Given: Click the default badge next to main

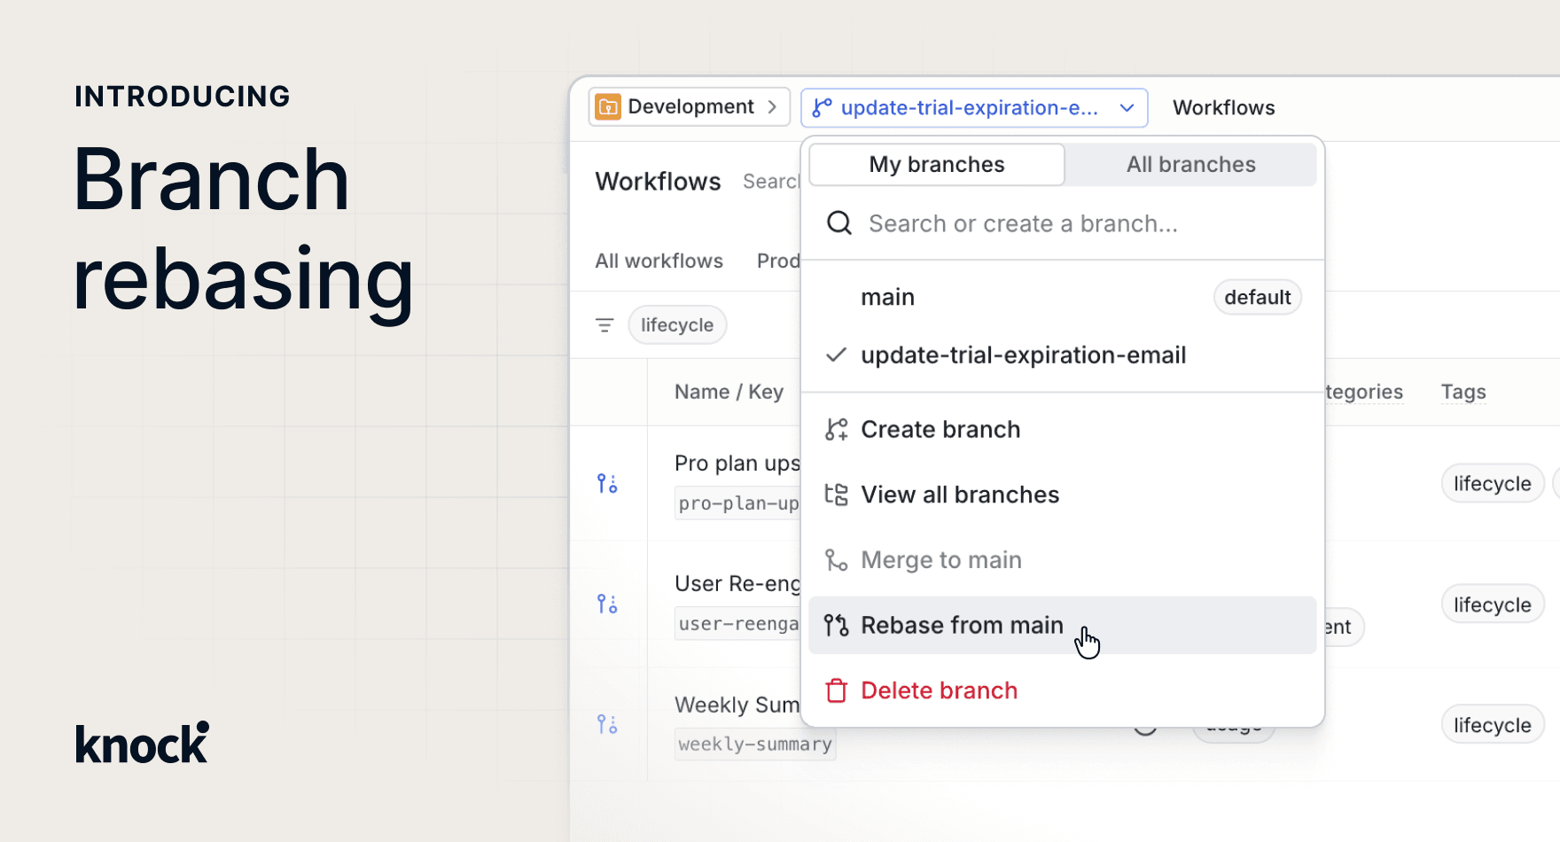Looking at the screenshot, I should click(1257, 297).
